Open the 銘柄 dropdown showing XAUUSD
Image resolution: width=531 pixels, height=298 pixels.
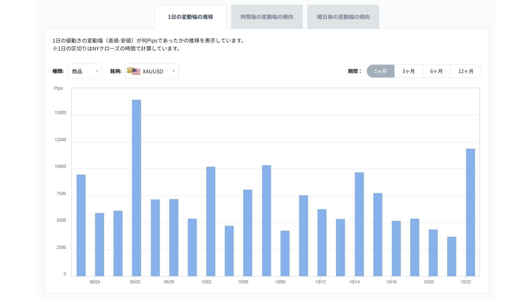coord(152,71)
